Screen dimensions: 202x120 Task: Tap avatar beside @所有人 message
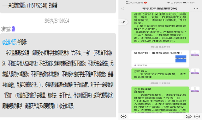tap(195, 71)
